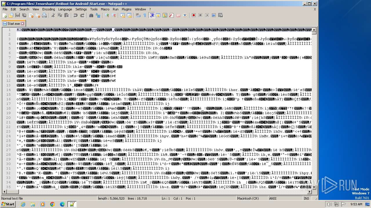Screen dimensions: 371x208
Task: Open the Settings menu
Action: pos(81,9)
